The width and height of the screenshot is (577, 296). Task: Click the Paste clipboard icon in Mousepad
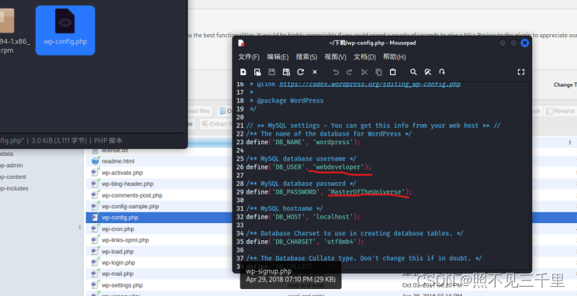coord(392,72)
